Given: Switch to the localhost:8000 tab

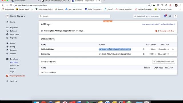Looking at the screenshot, I should pyautogui.click(x=25, y=1).
